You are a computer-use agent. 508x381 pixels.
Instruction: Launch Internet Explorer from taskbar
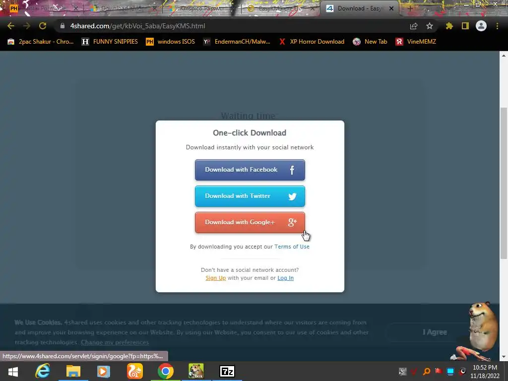coord(43,371)
